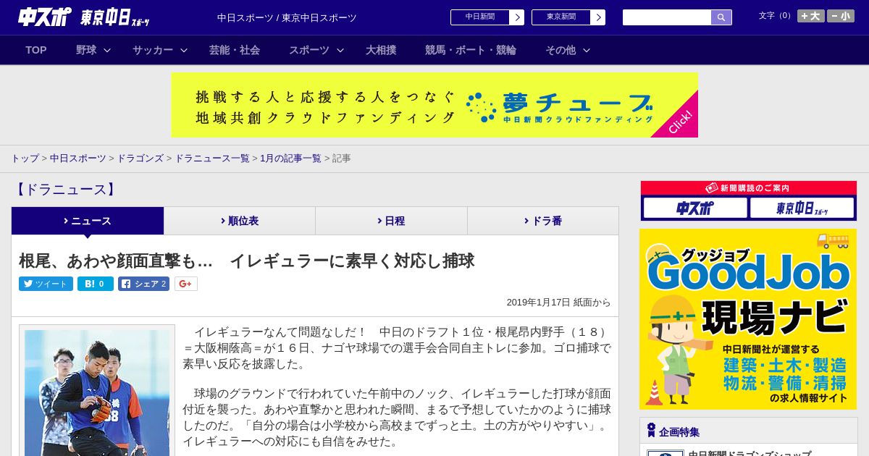869x456 pixels.
Task: Switch to the 日程 tab
Action: pyautogui.click(x=391, y=221)
